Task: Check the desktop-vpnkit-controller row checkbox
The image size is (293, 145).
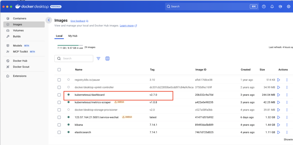Action: (x=59, y=87)
